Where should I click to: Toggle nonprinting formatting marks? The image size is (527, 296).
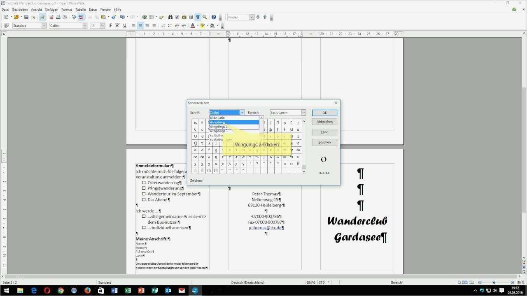click(197, 17)
